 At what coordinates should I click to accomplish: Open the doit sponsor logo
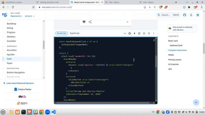click(22, 96)
